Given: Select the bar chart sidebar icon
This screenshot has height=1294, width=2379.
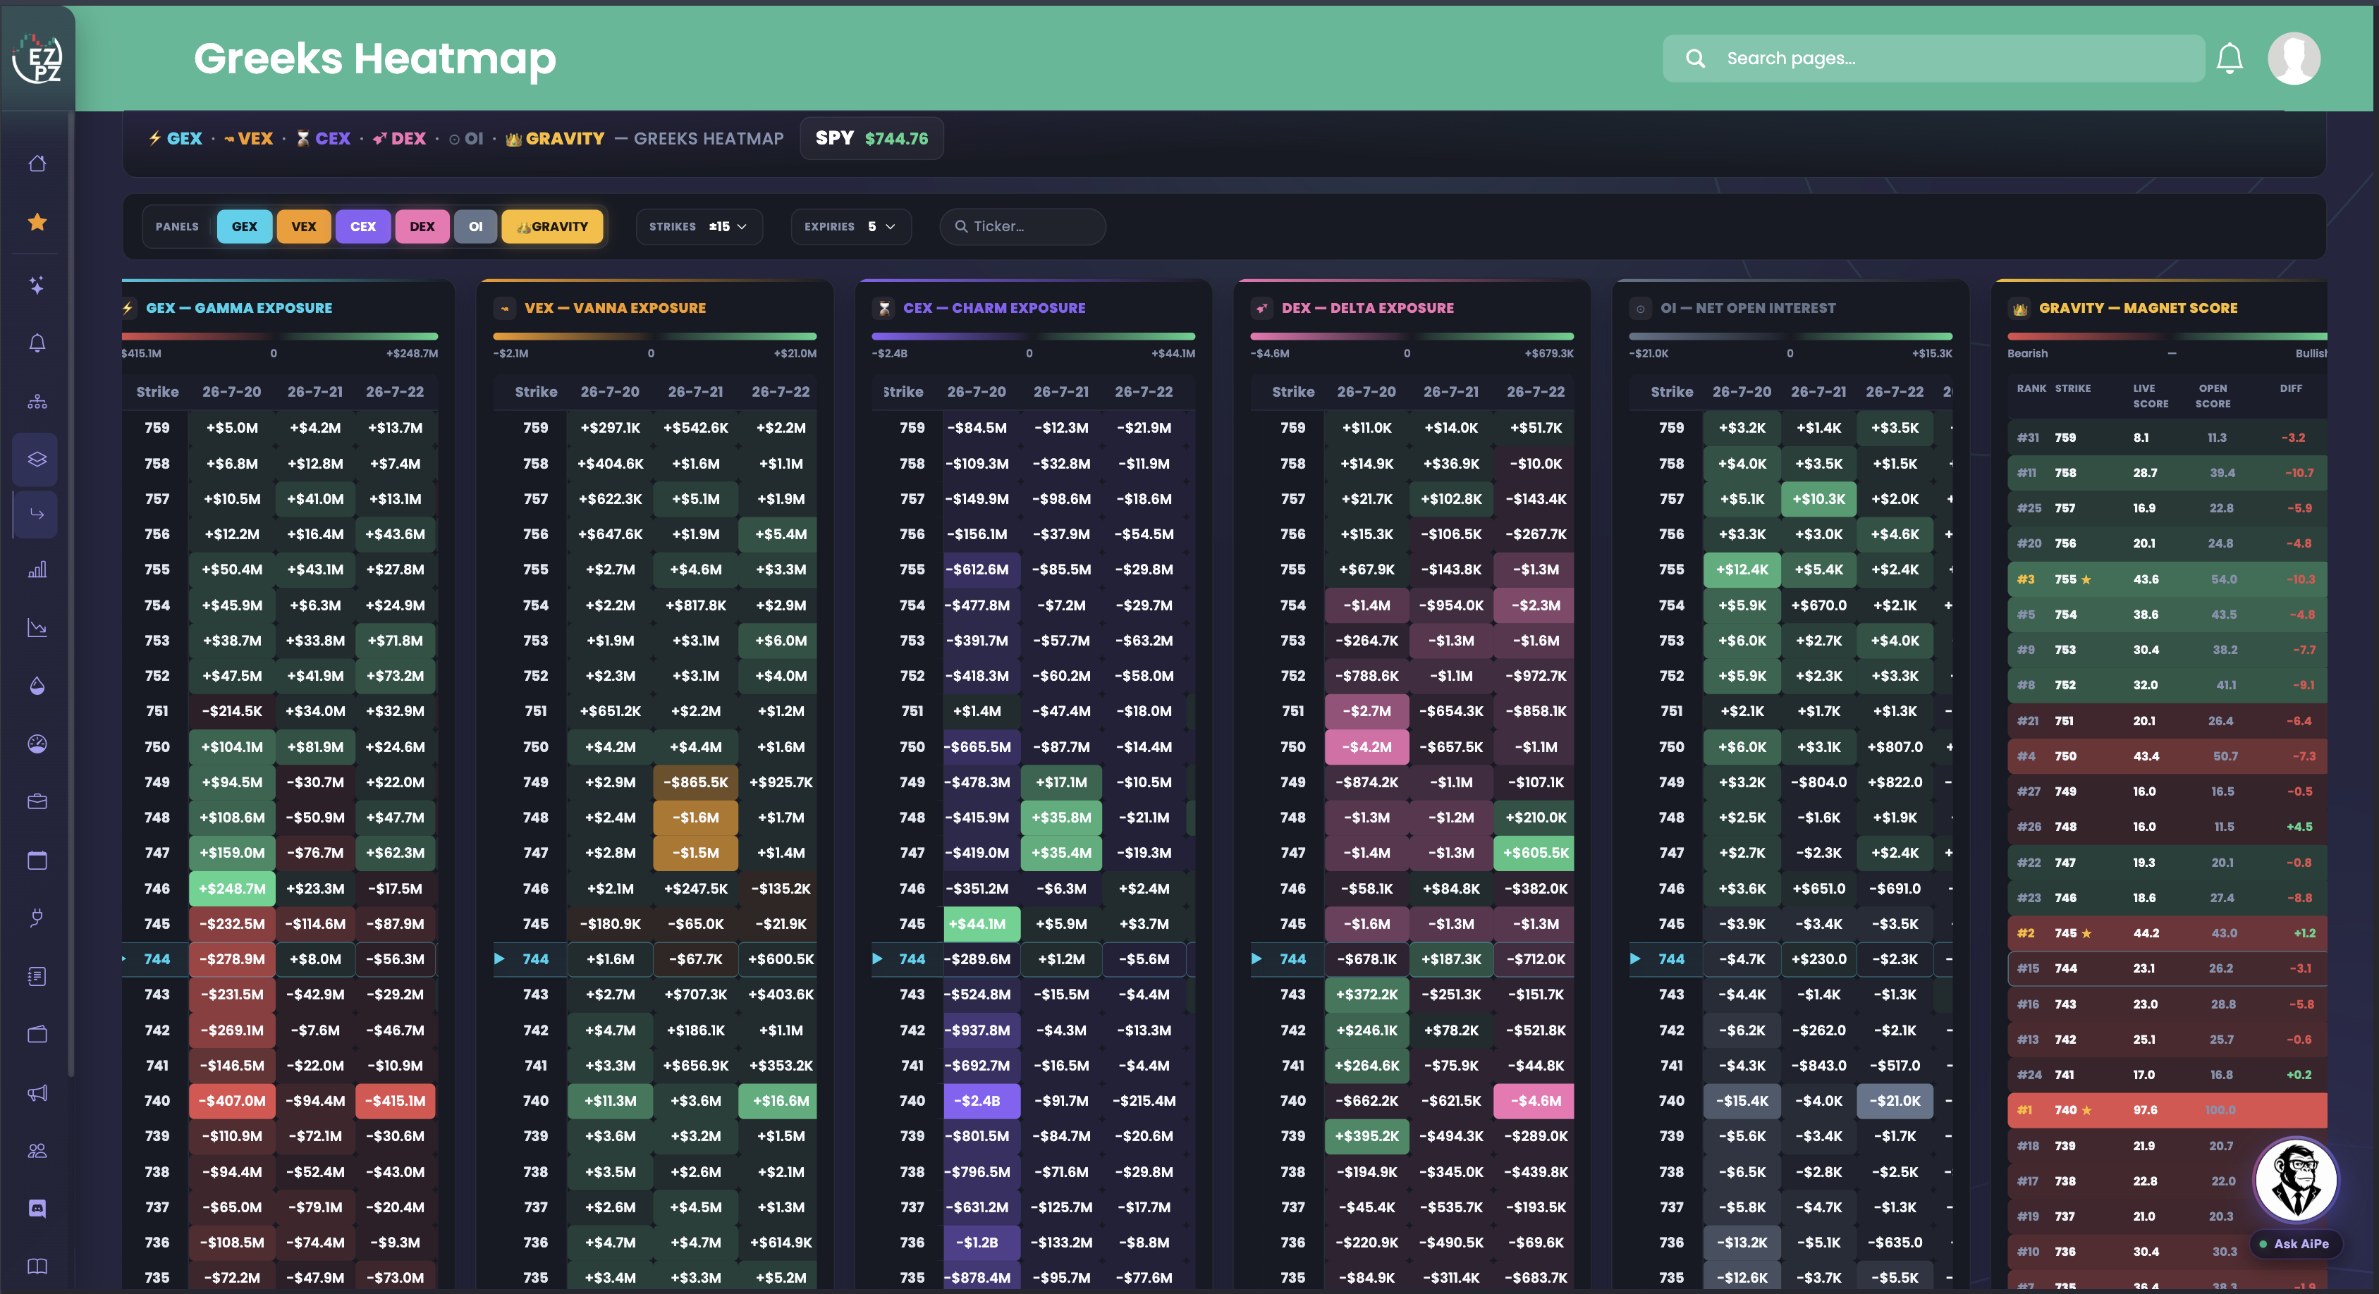Looking at the screenshot, I should pyautogui.click(x=37, y=569).
